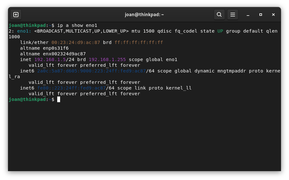Viewport: 289px width, 180px height.
Task: Click the altname enx002324d9ac87 text
Action: [x=64, y=54]
